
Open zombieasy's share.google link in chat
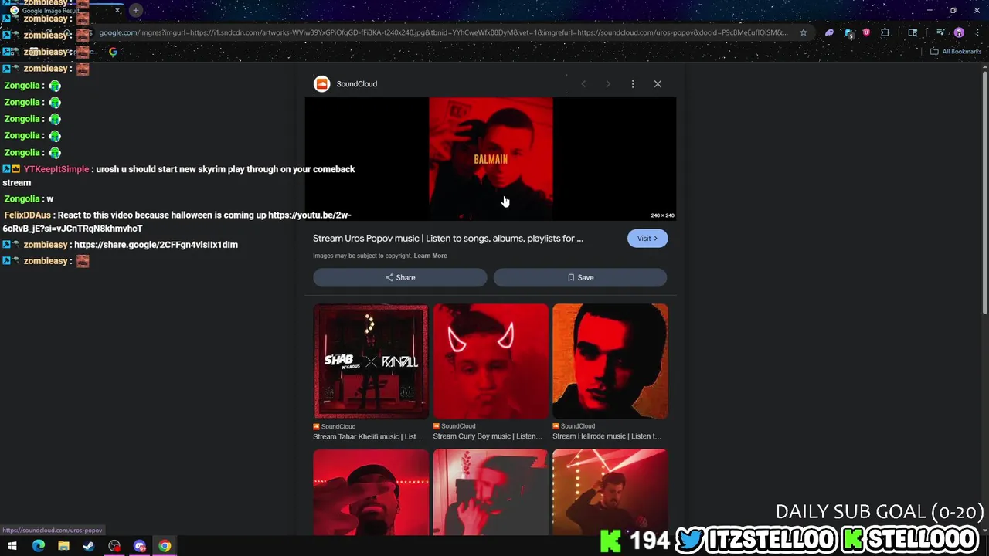click(x=156, y=244)
